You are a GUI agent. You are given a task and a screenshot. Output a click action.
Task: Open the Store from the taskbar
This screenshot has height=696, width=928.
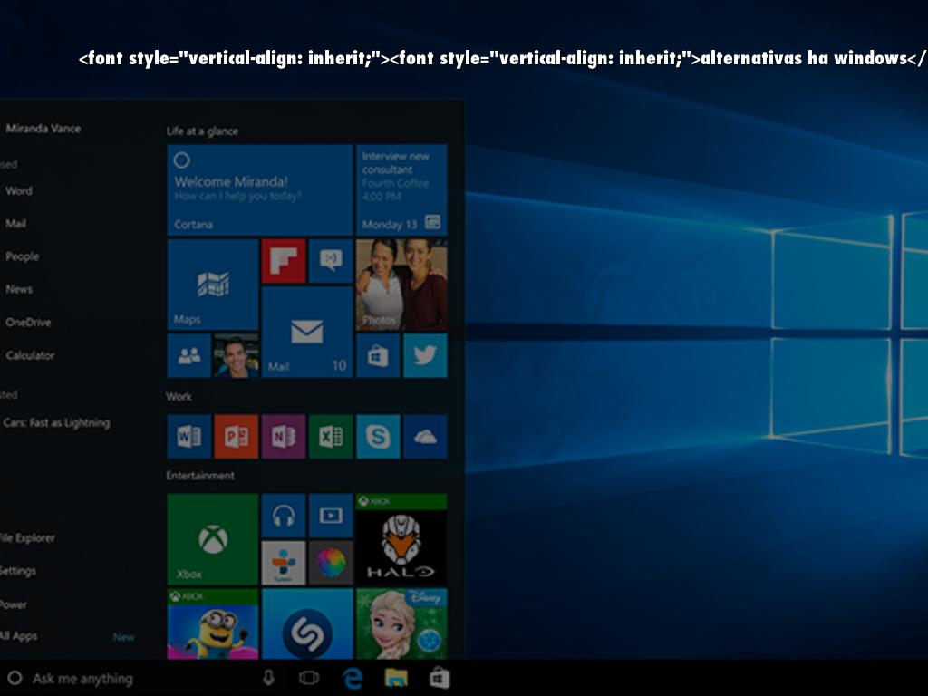(x=440, y=677)
